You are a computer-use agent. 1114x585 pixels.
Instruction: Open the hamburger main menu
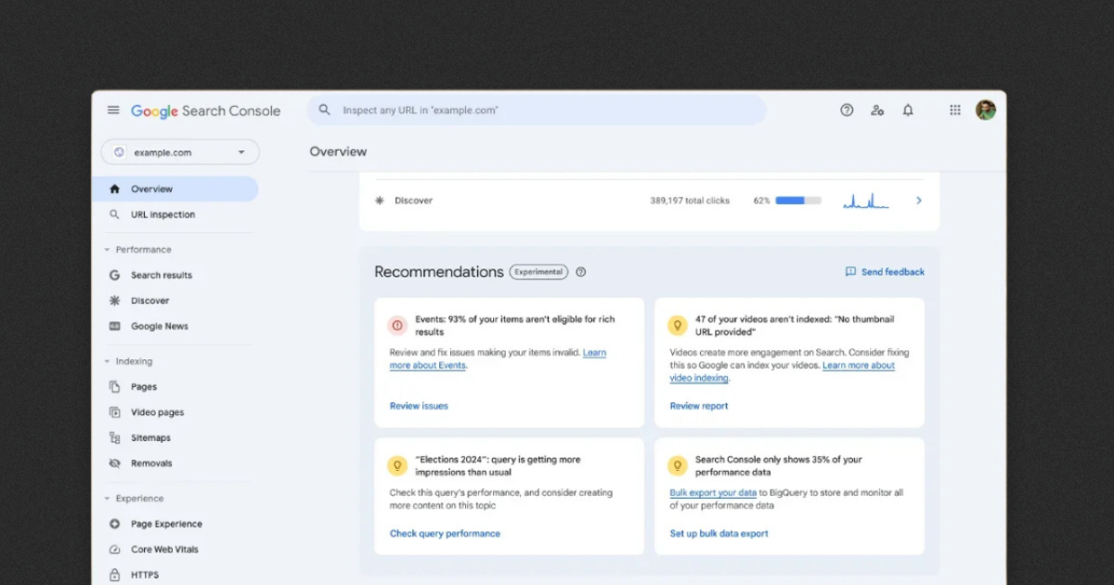tap(113, 110)
